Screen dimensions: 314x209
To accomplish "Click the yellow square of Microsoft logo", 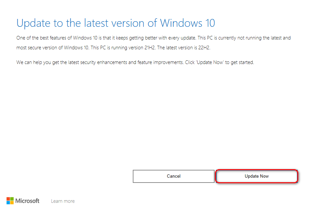I will coord(12,202).
